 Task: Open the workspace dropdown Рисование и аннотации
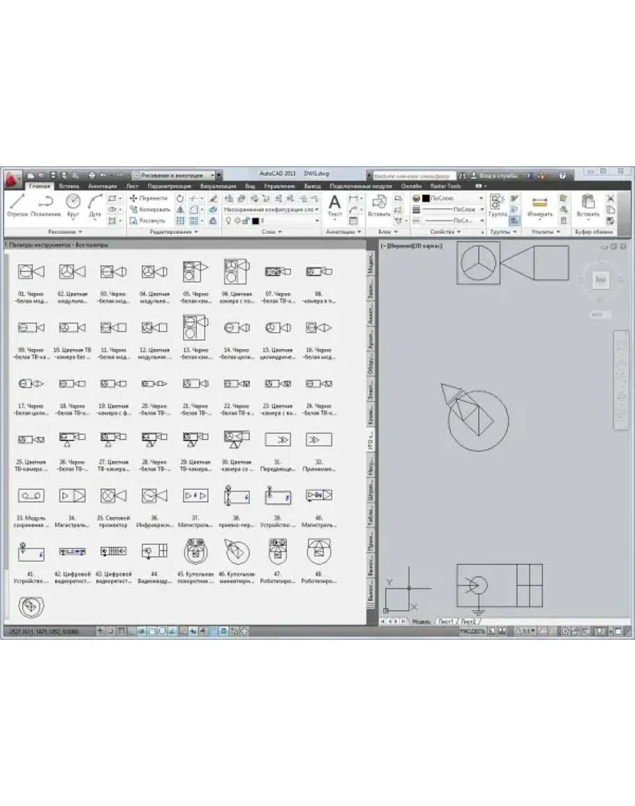[x=178, y=175]
